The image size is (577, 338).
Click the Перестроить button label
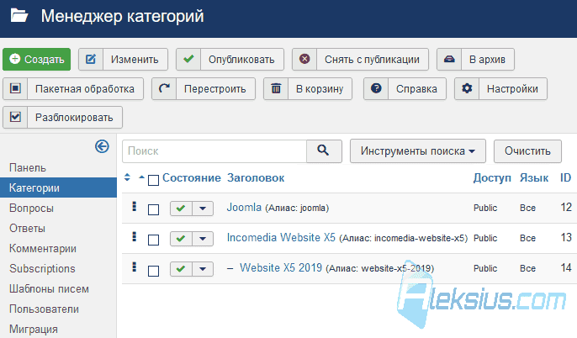point(215,89)
